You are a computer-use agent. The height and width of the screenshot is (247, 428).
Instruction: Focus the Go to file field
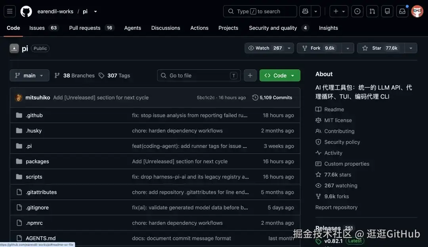(199, 75)
